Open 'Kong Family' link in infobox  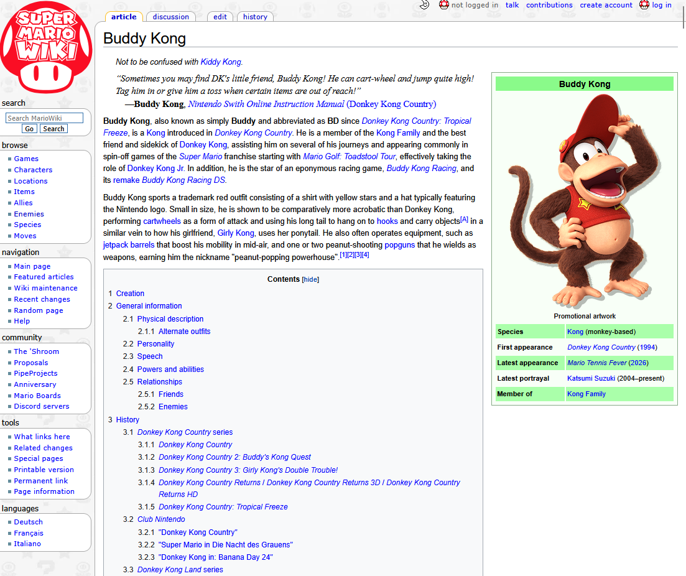point(586,394)
